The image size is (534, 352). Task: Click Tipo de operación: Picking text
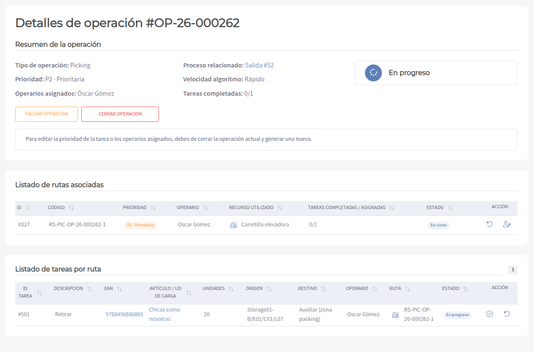(53, 65)
